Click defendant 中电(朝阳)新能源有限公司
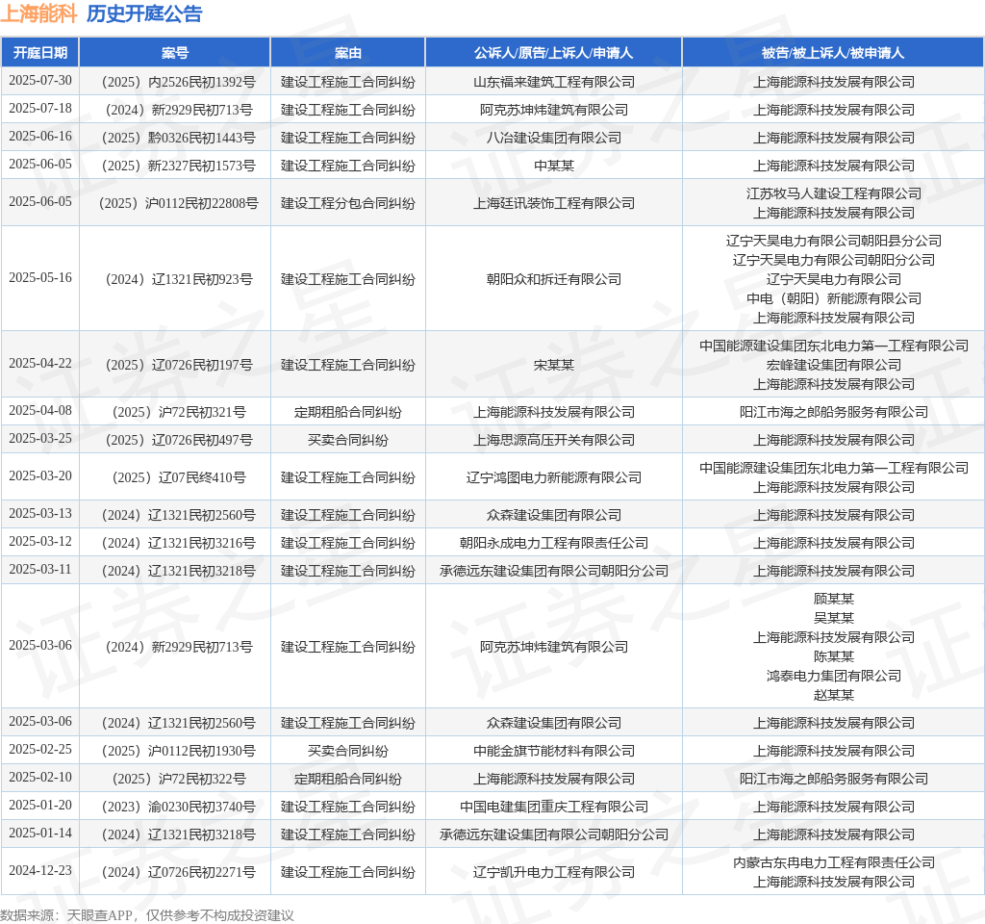 pos(834,298)
